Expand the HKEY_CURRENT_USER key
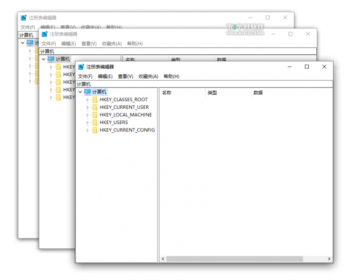351x280 pixels. click(x=87, y=107)
